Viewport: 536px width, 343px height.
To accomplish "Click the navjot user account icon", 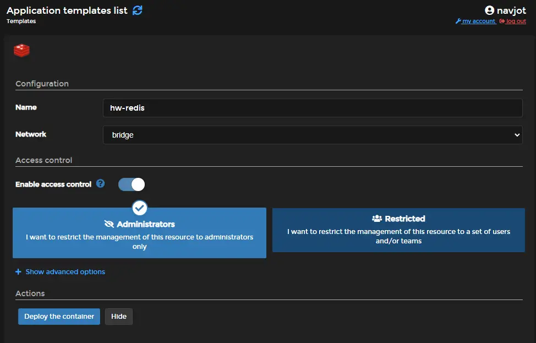I will 489,10.
